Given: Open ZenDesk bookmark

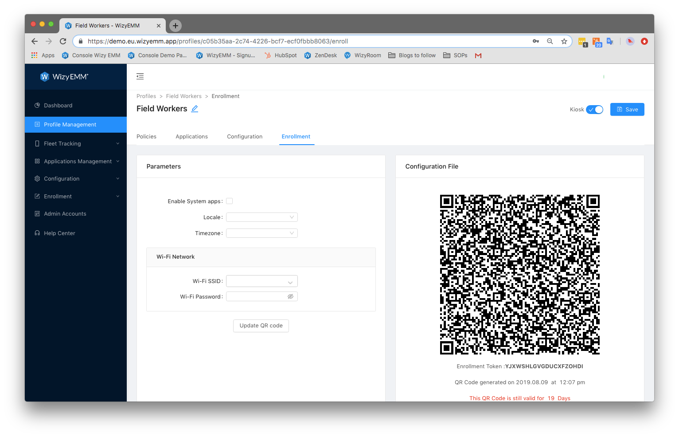Looking at the screenshot, I should (320, 55).
